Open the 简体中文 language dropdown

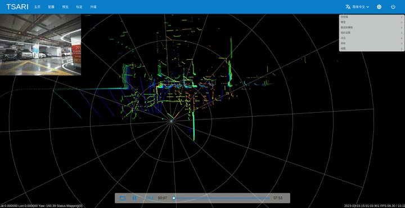click(361, 7)
